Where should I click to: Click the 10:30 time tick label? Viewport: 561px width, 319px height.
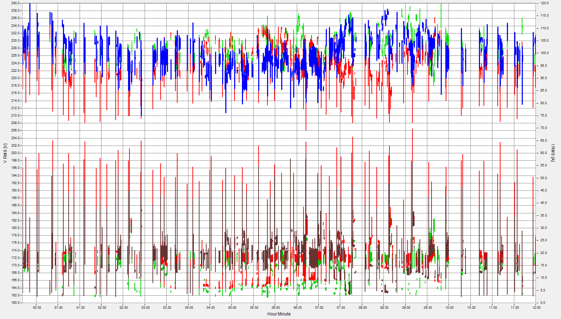471,307
